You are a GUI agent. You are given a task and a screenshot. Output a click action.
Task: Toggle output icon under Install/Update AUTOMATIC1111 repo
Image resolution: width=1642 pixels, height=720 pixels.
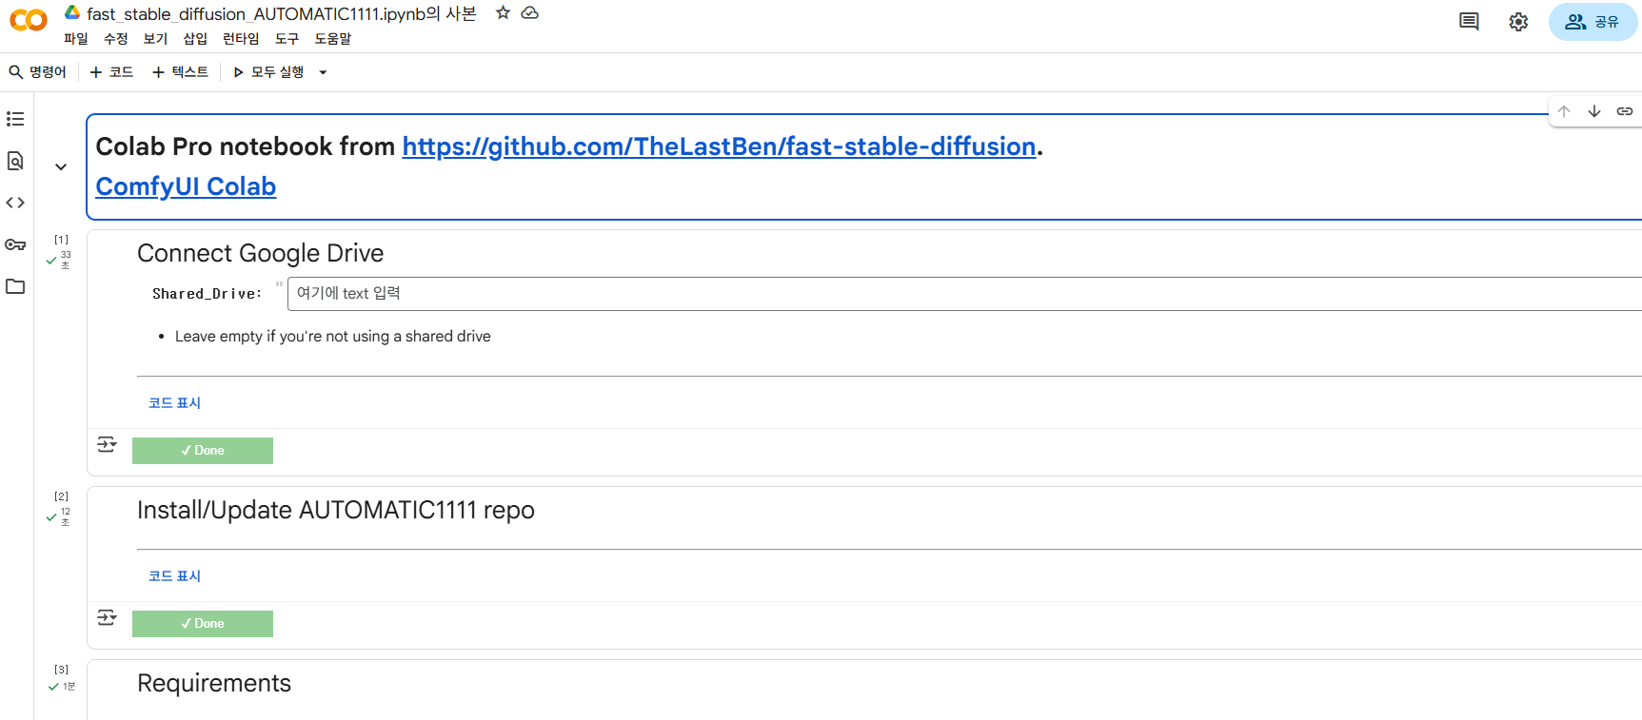click(x=107, y=617)
